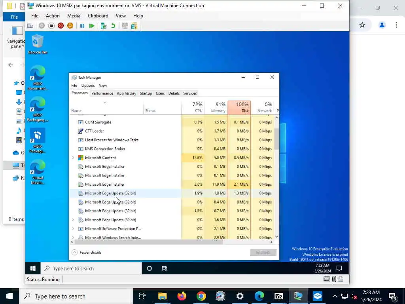405x304 pixels.
Task: Open the File tab in File Explorer
Action: [14, 17]
